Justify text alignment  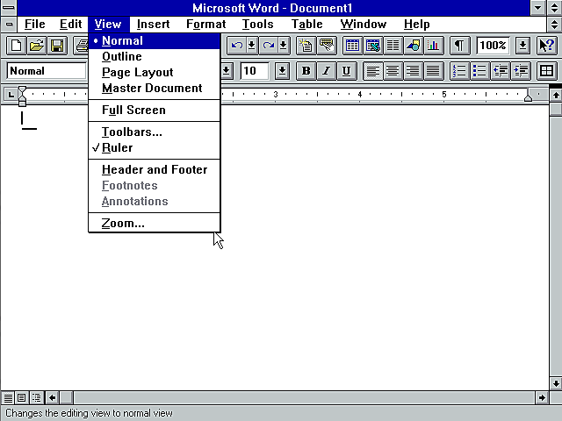coord(433,71)
